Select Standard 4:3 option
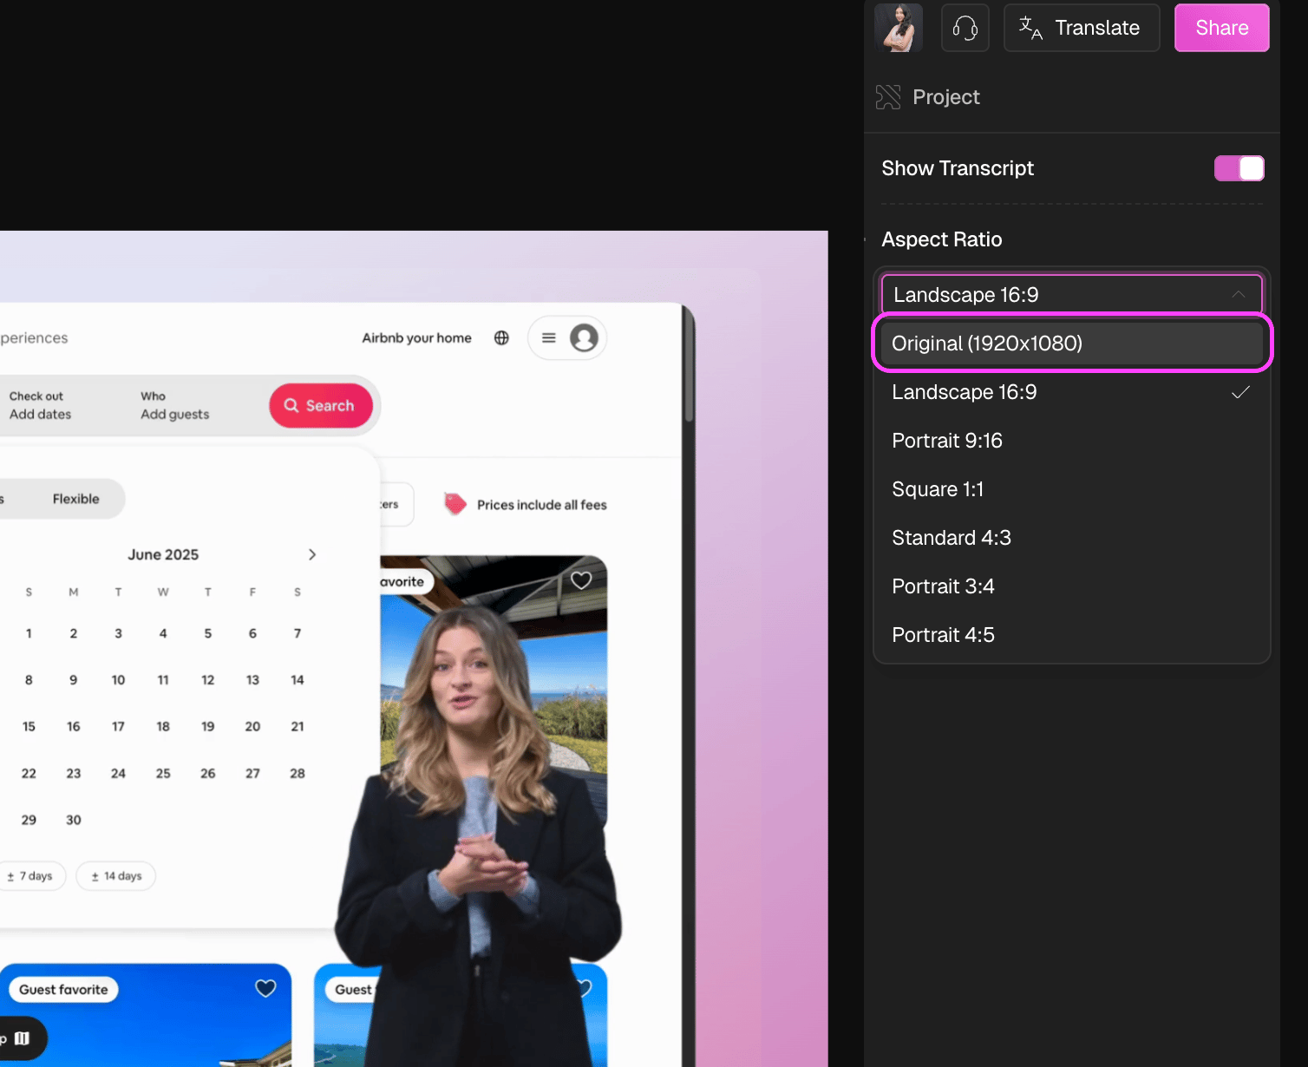This screenshot has height=1067, width=1308. [x=1072, y=538]
